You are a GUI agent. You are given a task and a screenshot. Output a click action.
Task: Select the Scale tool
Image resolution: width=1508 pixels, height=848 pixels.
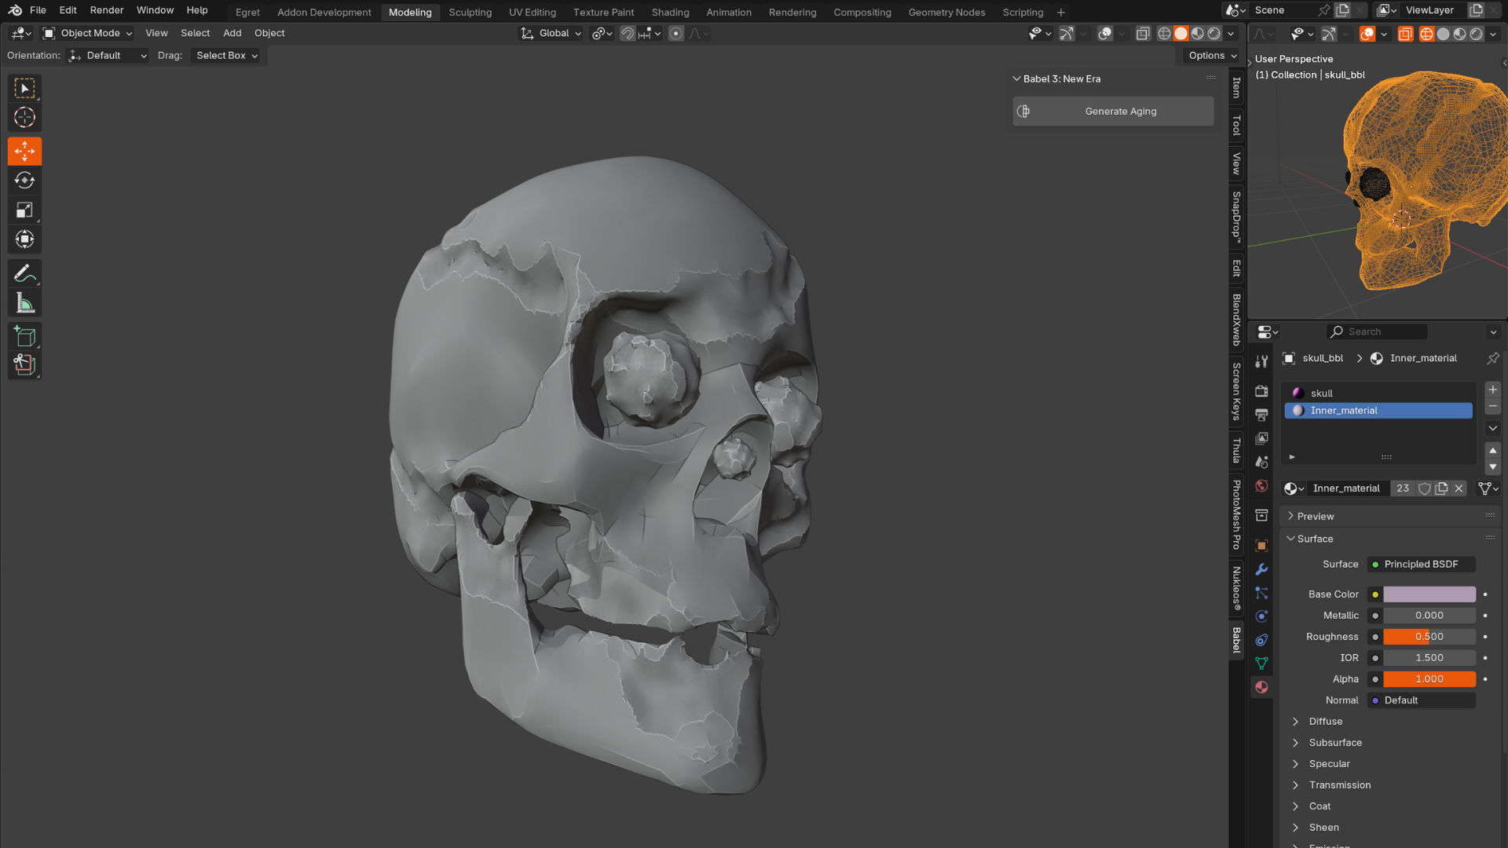(x=24, y=210)
